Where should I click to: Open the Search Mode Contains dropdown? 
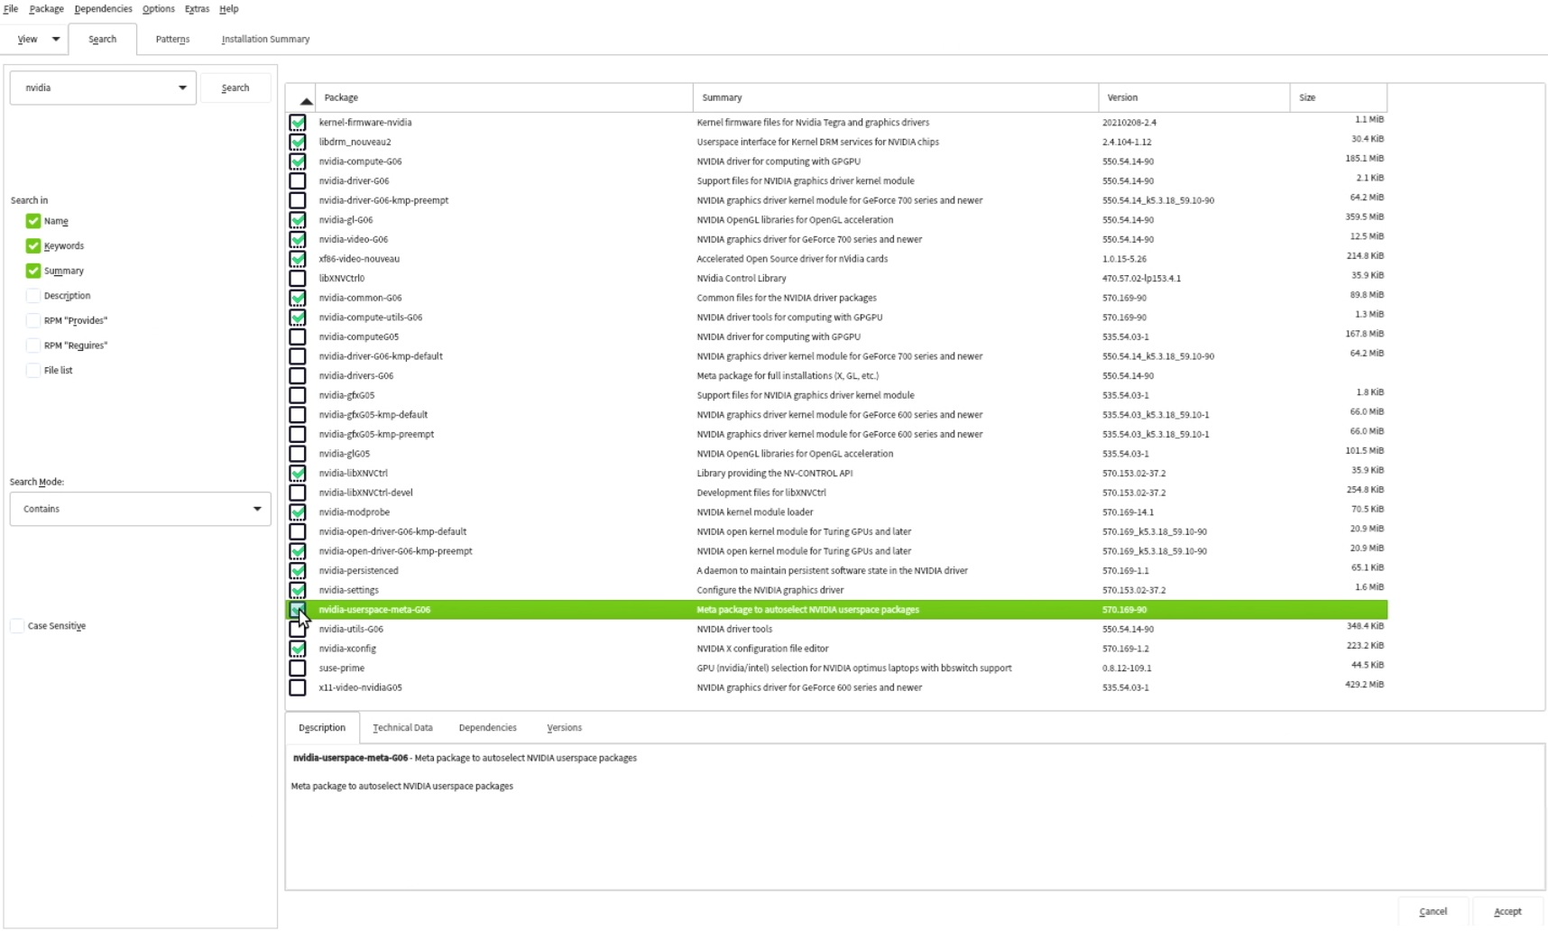point(140,510)
